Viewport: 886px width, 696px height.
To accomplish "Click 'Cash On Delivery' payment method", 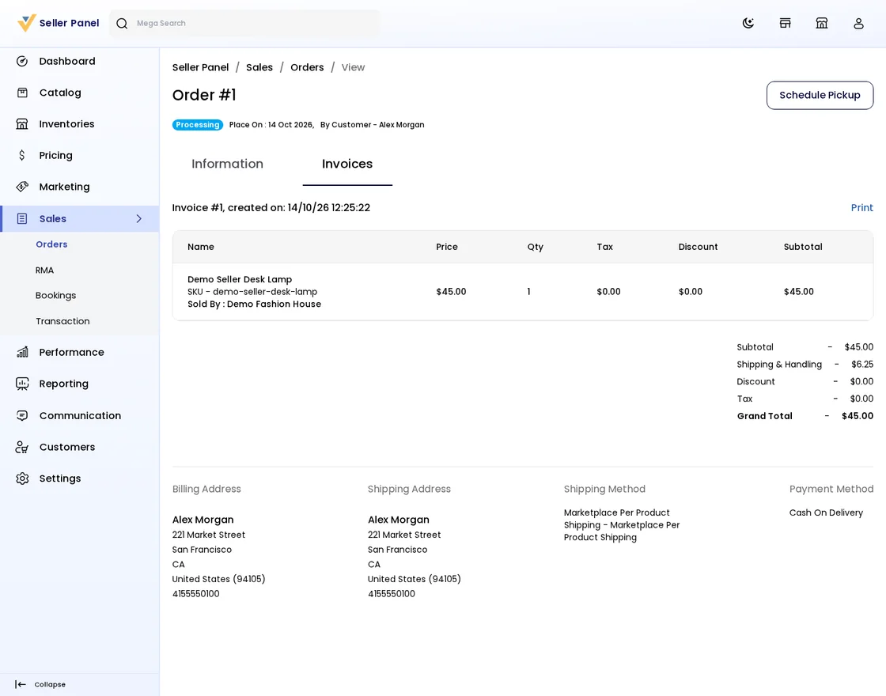I will (x=826, y=513).
